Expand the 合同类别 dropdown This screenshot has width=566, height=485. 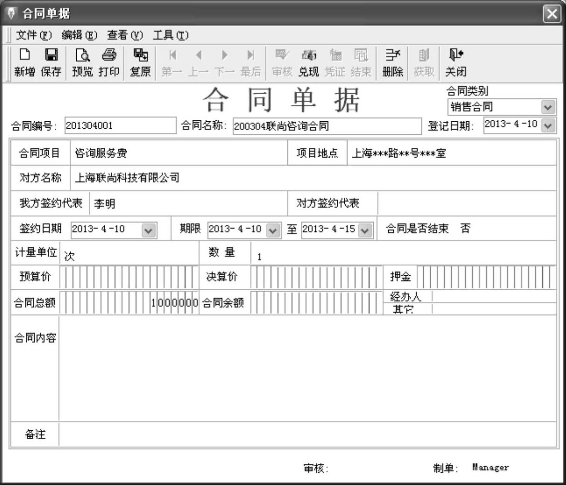point(549,107)
